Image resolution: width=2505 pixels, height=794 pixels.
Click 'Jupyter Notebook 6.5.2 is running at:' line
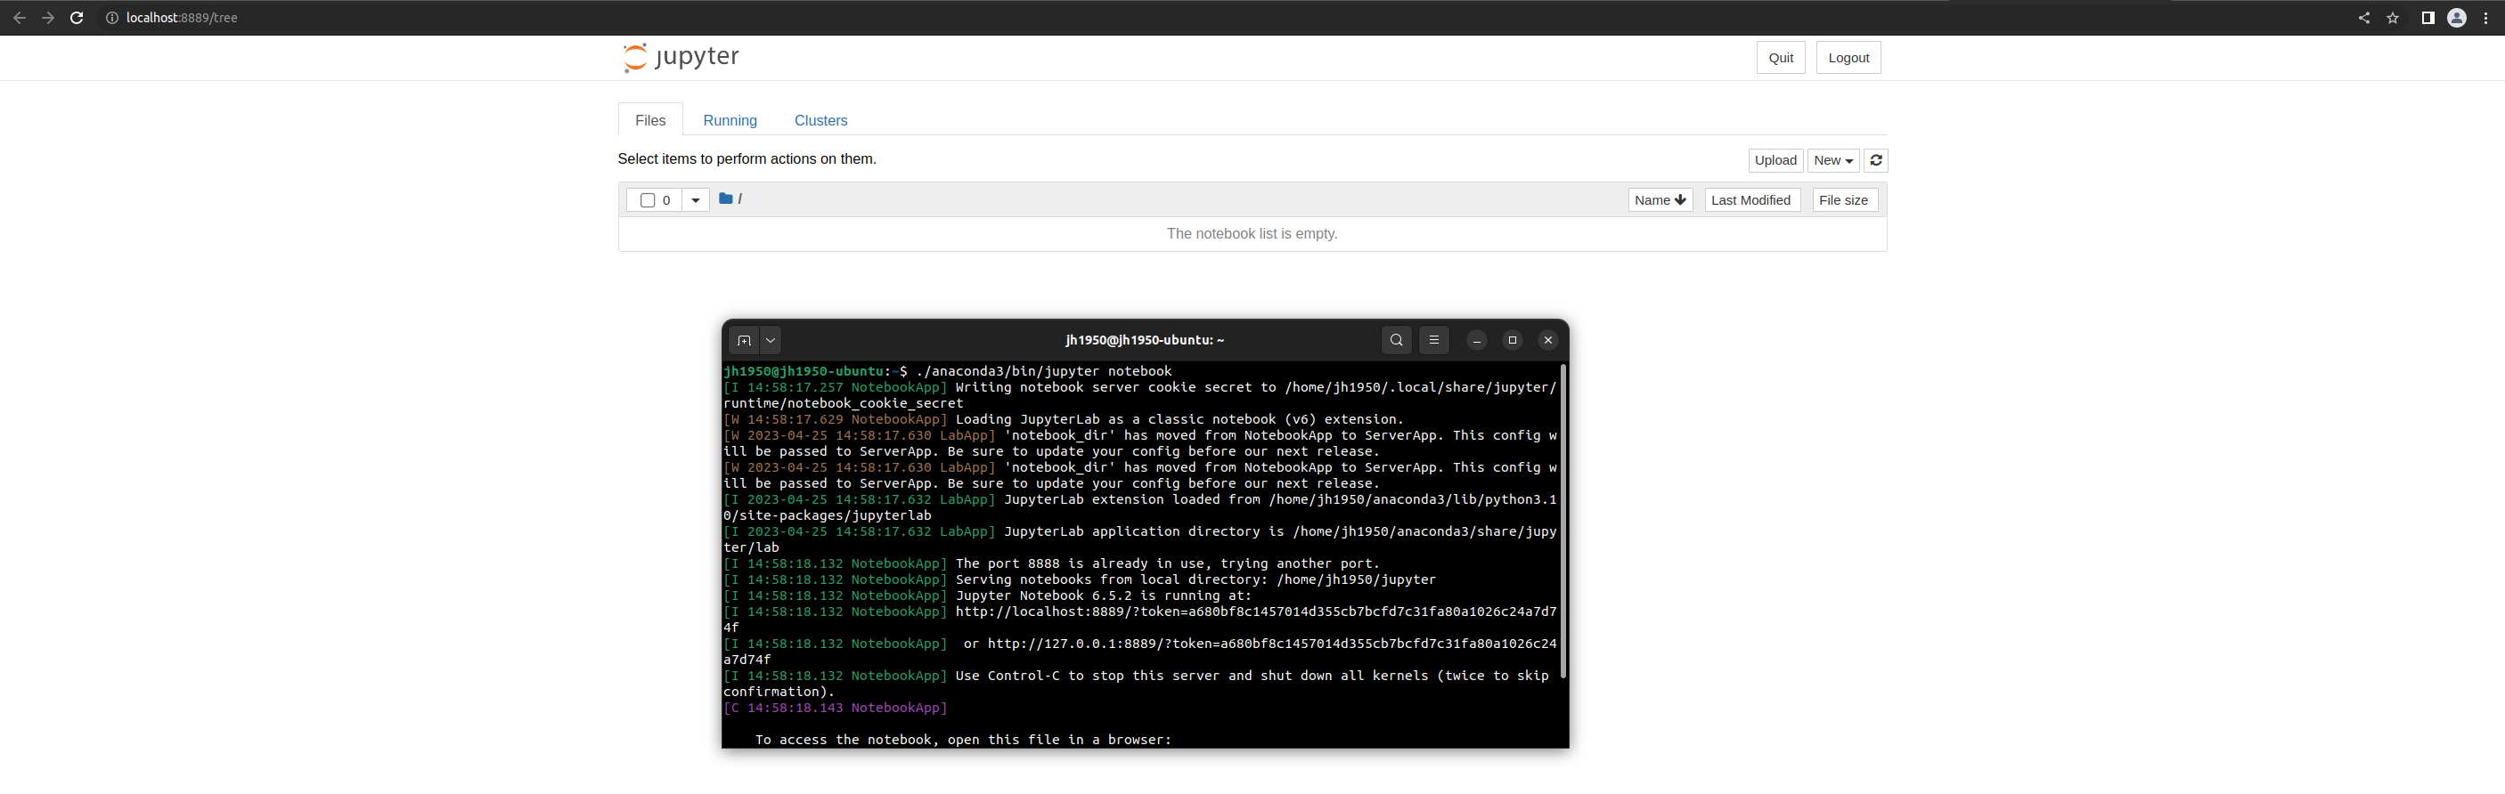1104,595
